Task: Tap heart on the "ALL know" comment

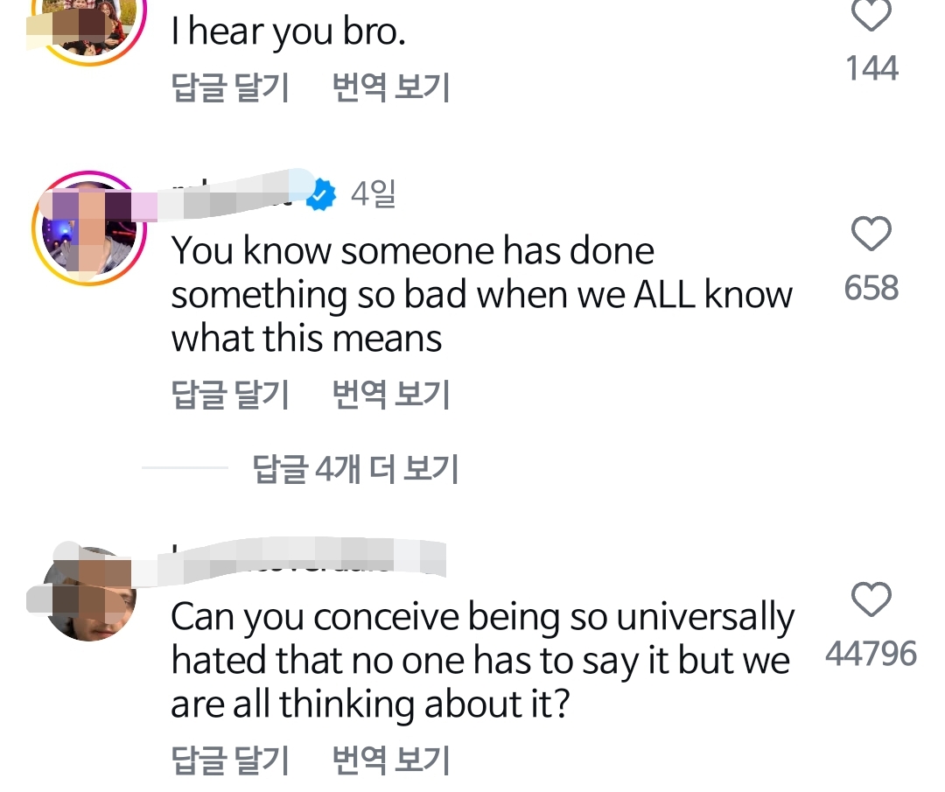Action: [871, 235]
